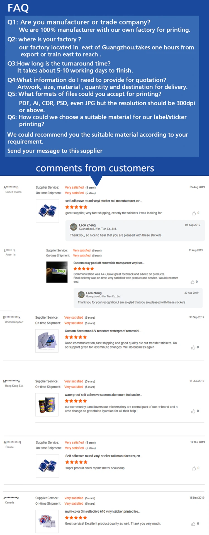Viewport: 209px width, 535px height.
Task: Like the United Kingdom customer's review
Action: click(x=193, y=347)
